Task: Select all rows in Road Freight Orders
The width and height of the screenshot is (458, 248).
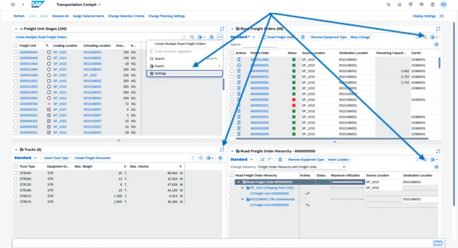Action: [x=232, y=53]
